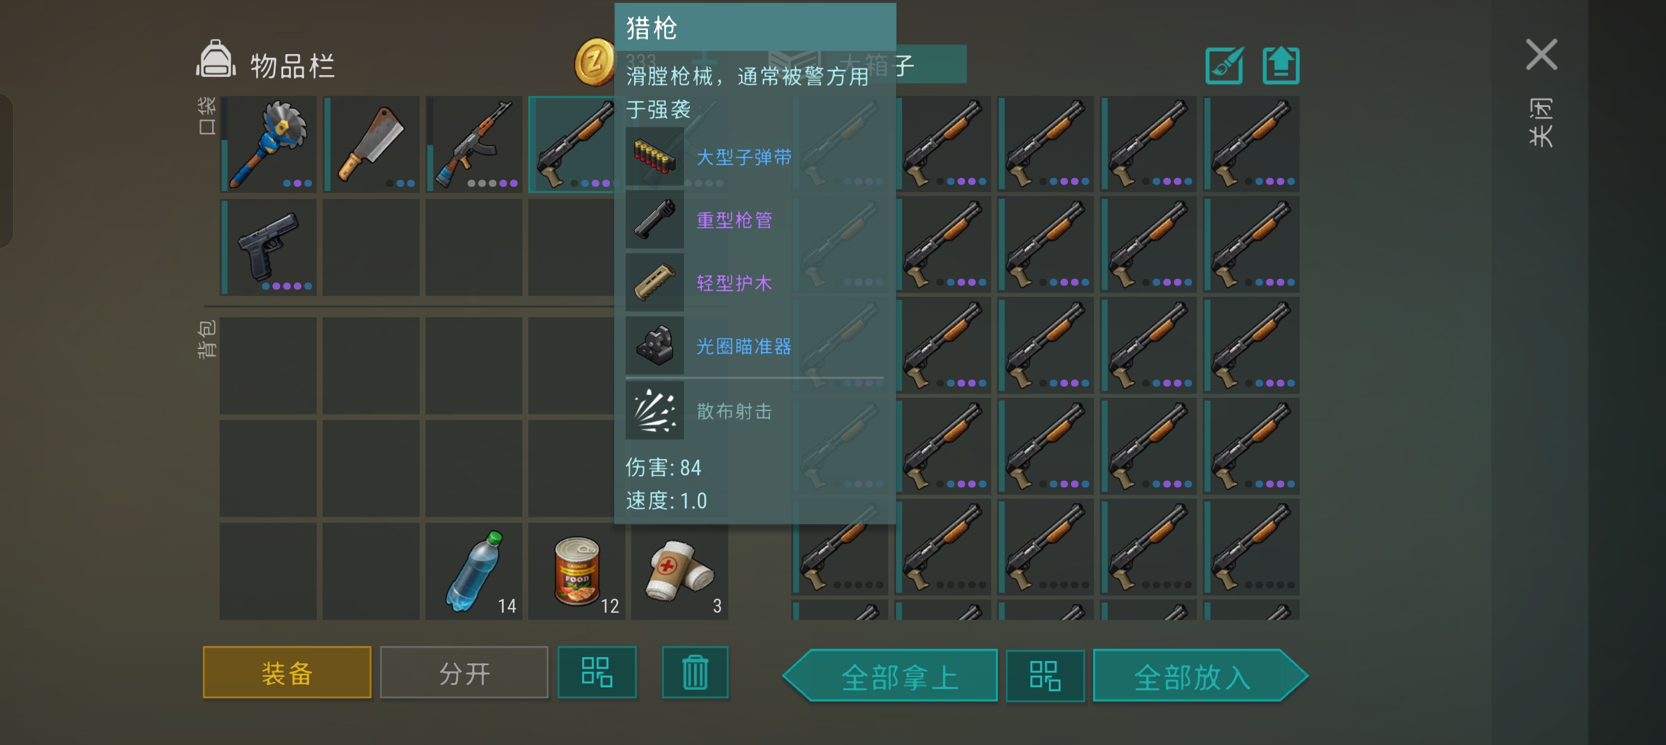Select the AK rifle inventory slot

pyautogui.click(x=474, y=144)
